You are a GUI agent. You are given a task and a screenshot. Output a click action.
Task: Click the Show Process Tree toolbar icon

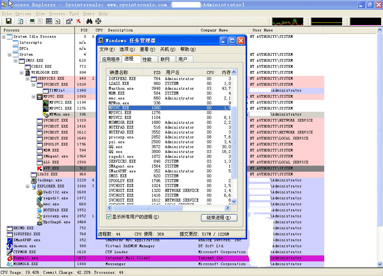40,21
